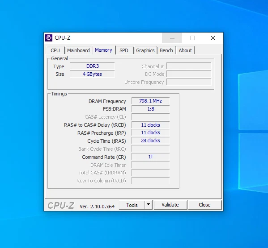
Task: Click the empty DC Mode field
Action: (x=189, y=74)
